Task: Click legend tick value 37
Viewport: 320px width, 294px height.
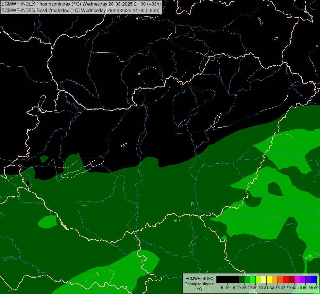Action: coord(283,288)
